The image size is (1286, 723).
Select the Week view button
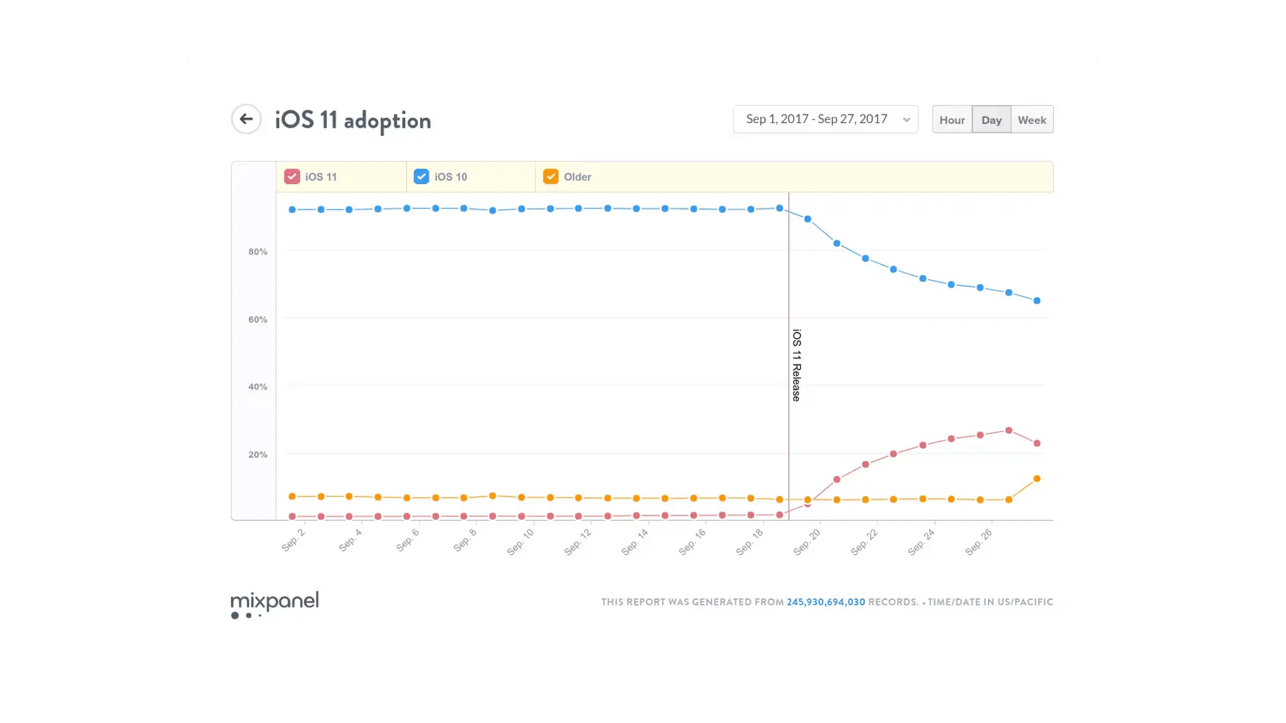(x=1031, y=119)
